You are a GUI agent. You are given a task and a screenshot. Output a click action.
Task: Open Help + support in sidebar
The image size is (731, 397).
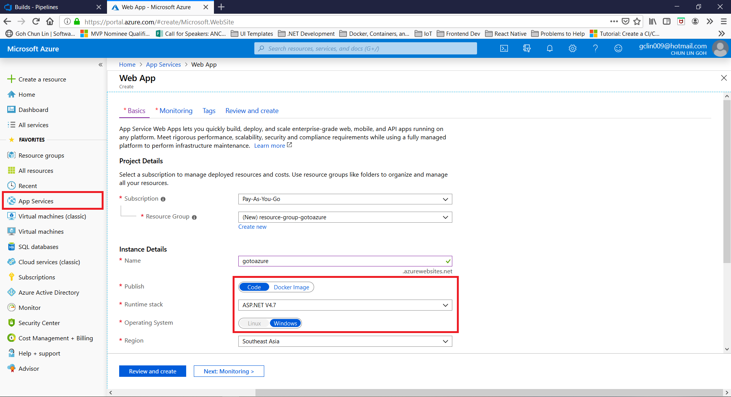(x=39, y=353)
